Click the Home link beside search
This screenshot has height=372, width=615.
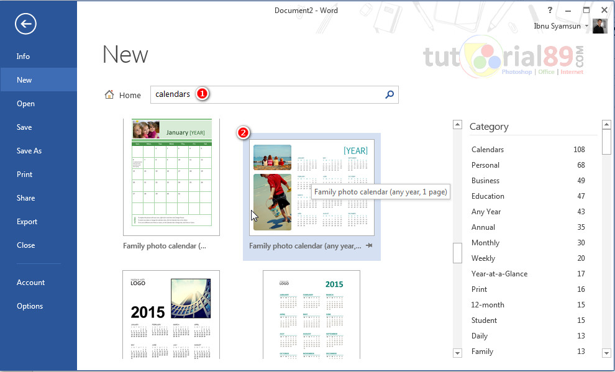(130, 95)
